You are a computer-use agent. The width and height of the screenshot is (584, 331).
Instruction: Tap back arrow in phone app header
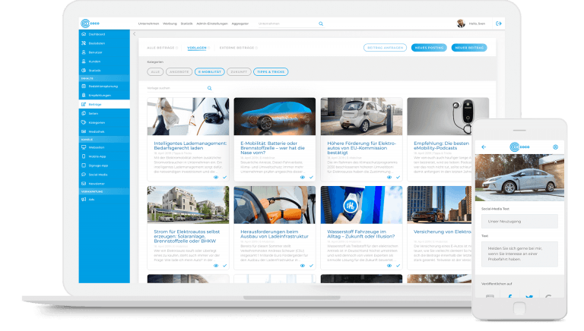tap(484, 147)
